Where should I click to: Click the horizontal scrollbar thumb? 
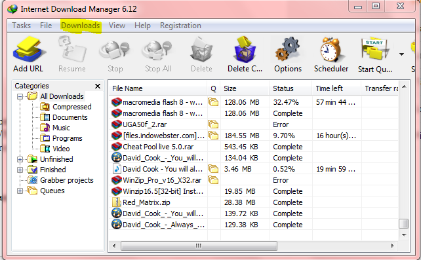click(x=199, y=246)
